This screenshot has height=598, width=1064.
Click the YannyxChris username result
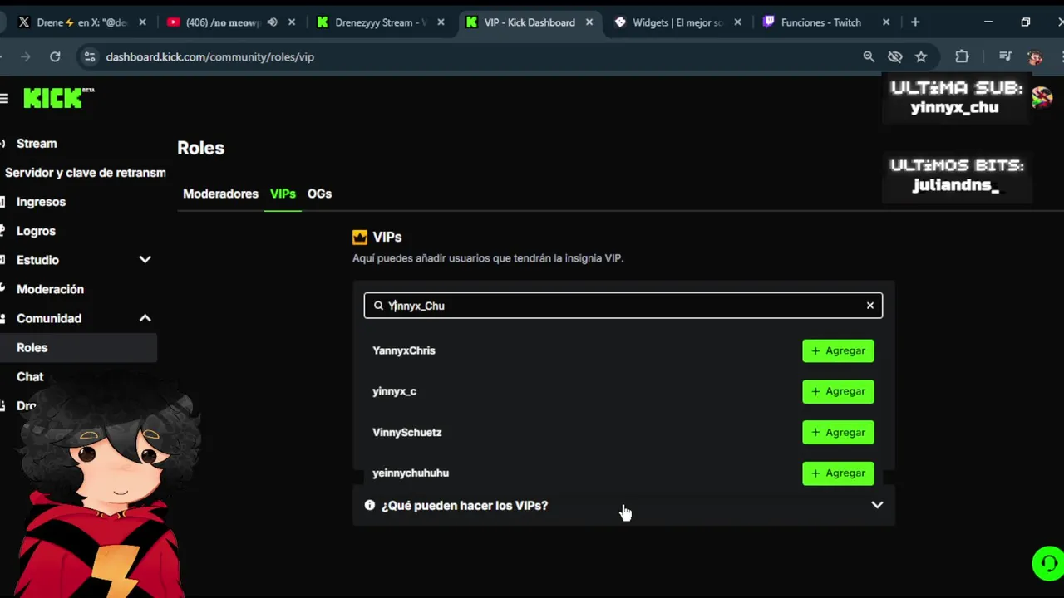(404, 350)
